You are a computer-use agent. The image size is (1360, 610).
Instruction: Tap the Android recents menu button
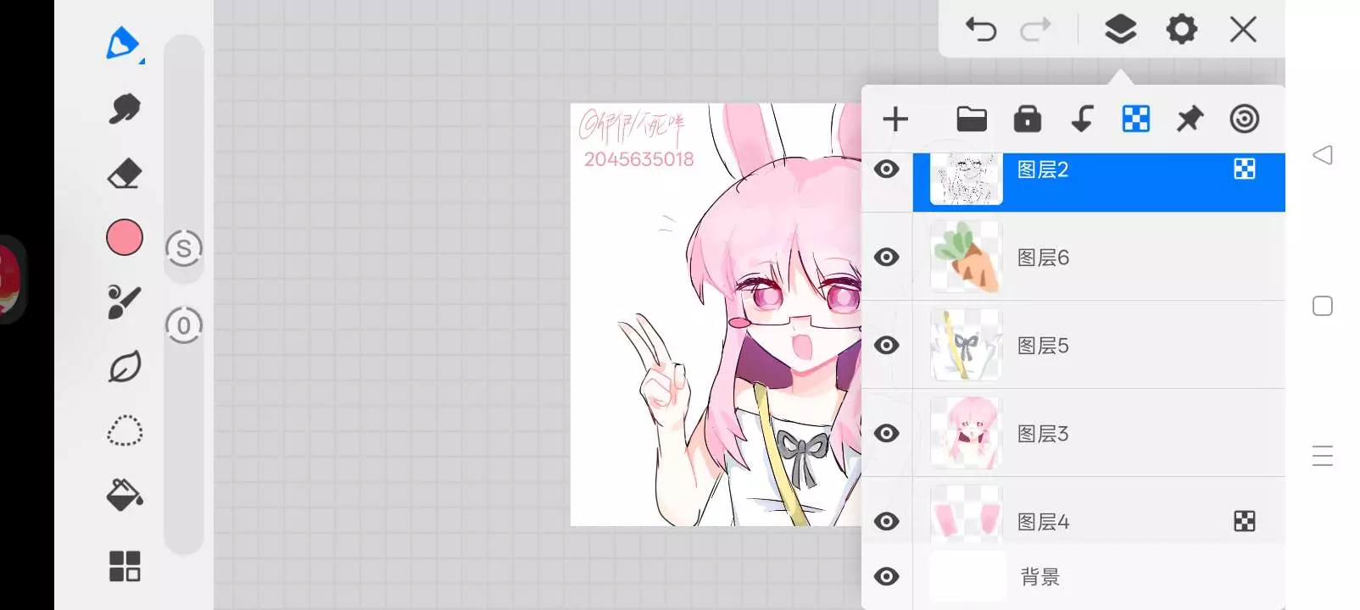(1323, 457)
